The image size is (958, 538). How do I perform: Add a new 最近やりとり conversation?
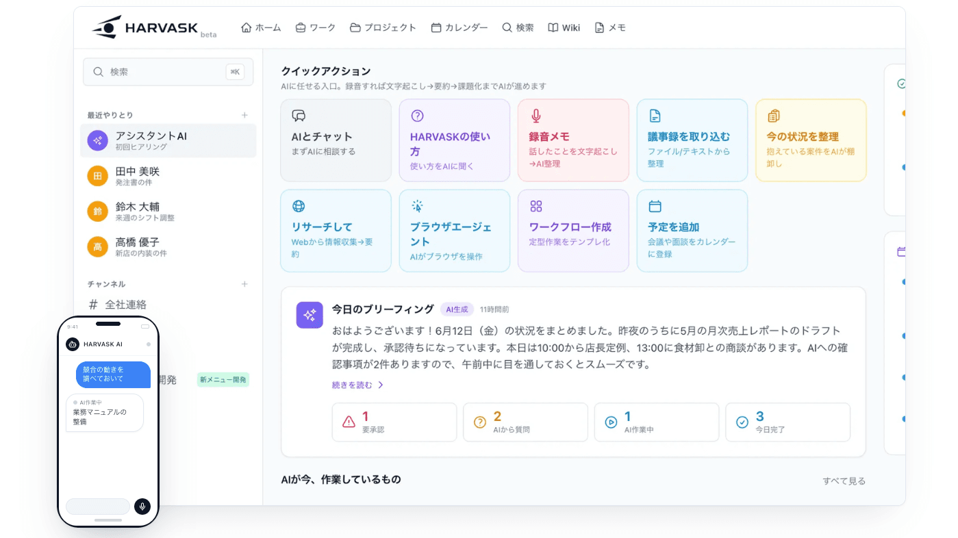244,115
